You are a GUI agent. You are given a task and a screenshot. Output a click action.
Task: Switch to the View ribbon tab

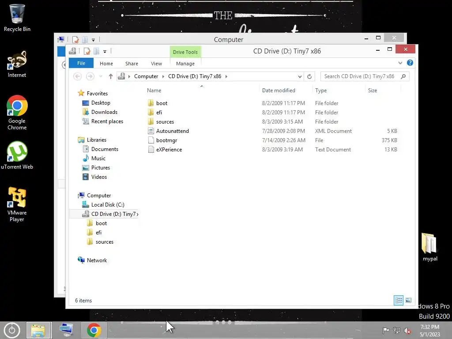coord(157,64)
